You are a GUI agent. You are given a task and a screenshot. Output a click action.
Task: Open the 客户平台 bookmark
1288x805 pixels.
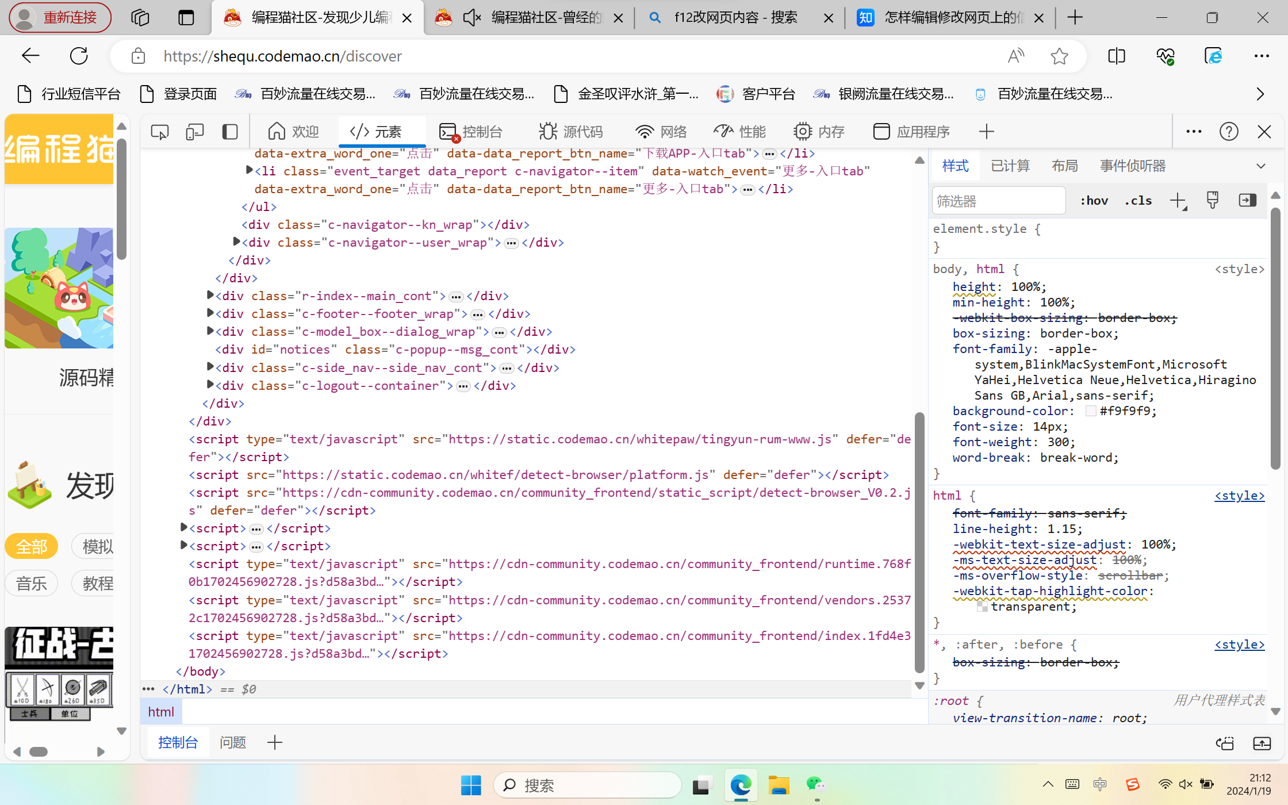(756, 94)
